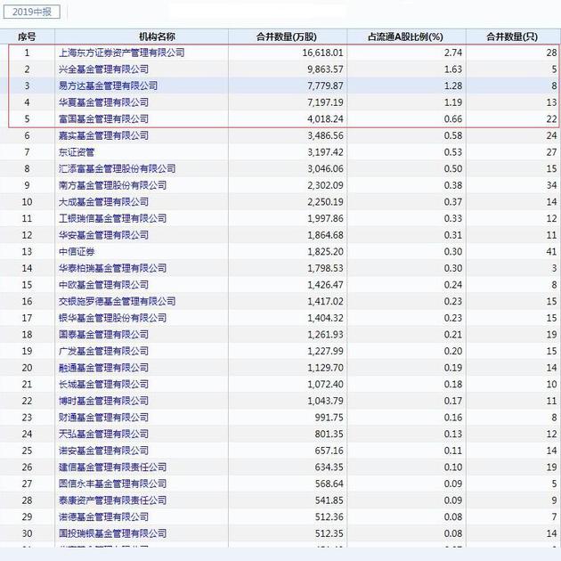Viewport: 561px width, 561px height.
Task: Select the percentage 1.19 cell
Action: point(453,102)
